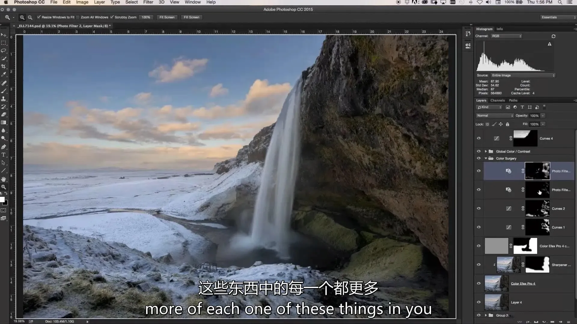Select the Eyedropper tool
The width and height of the screenshot is (577, 324).
4,74
